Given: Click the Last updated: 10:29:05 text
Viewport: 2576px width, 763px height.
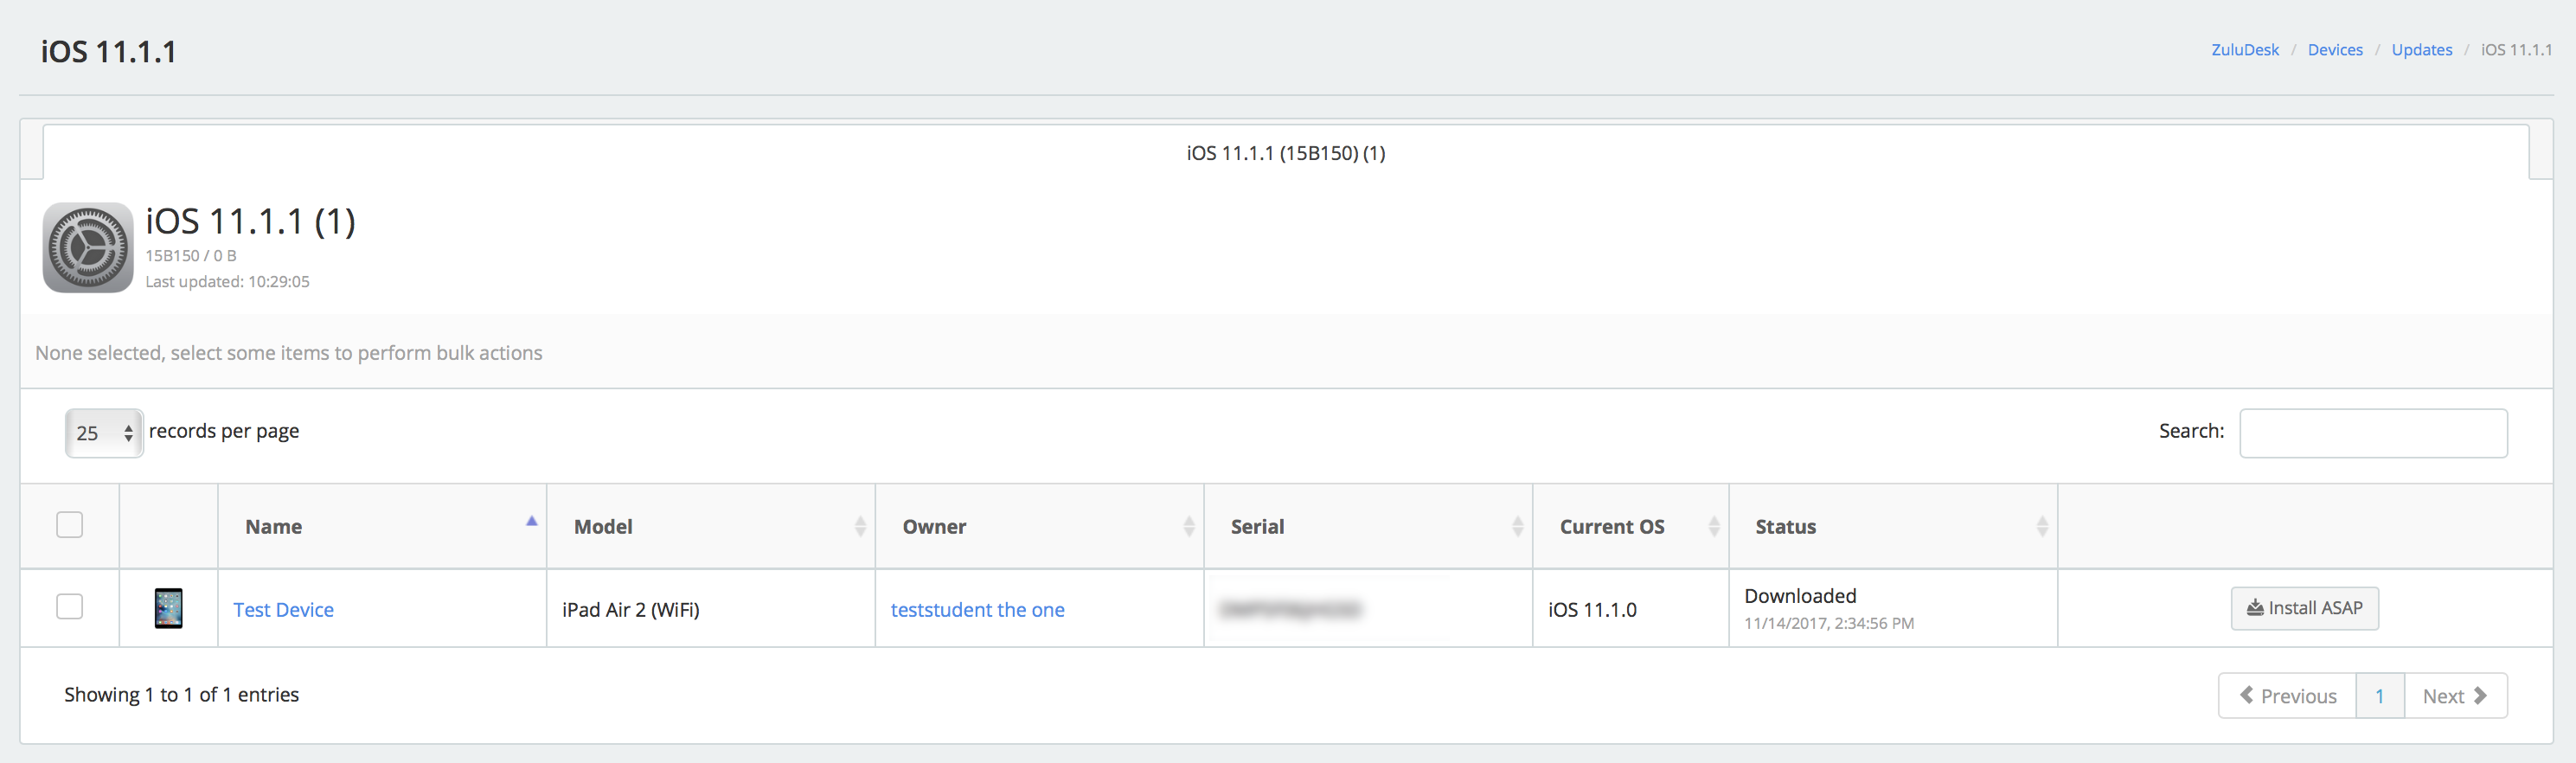Looking at the screenshot, I should pyautogui.click(x=227, y=282).
